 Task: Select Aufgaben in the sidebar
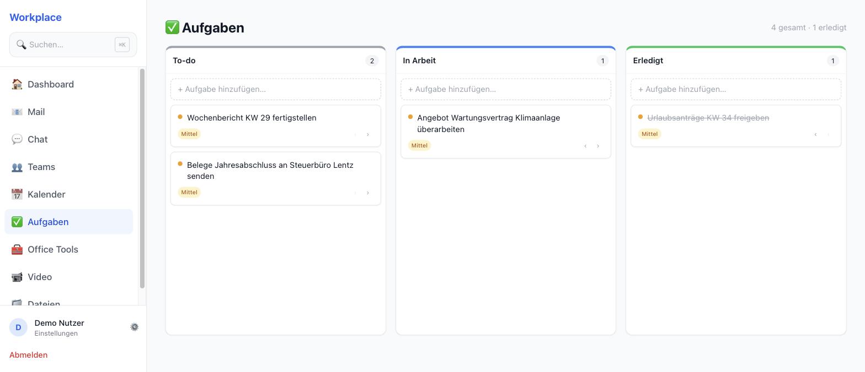(68, 222)
